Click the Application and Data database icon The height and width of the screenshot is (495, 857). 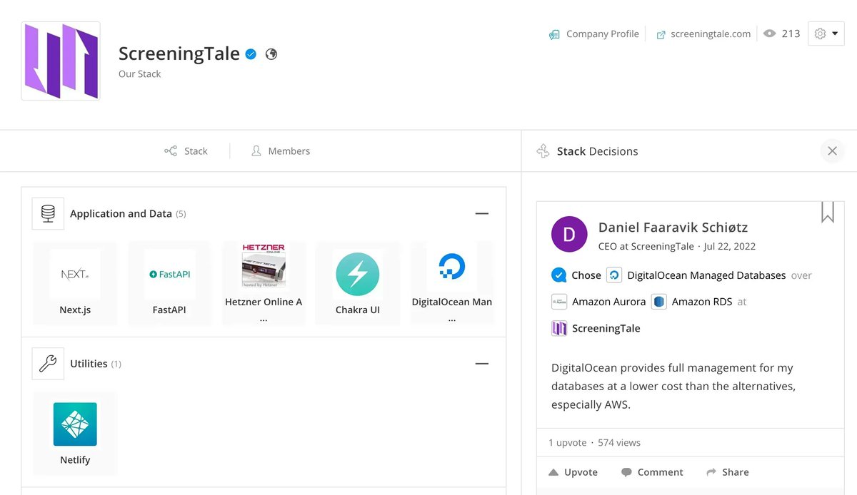[x=48, y=213]
